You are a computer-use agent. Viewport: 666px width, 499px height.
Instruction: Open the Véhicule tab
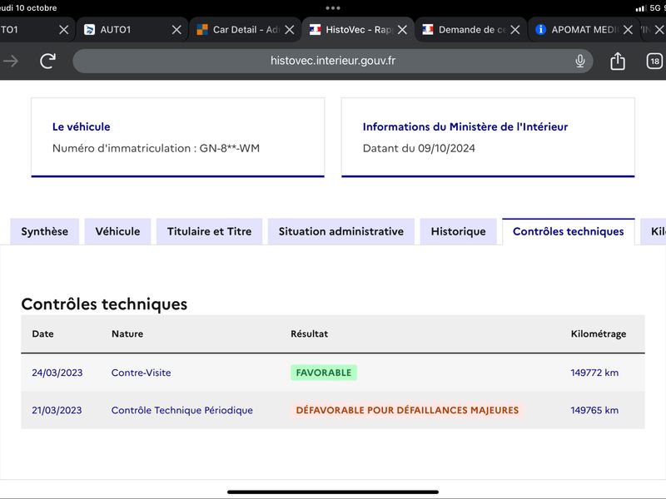[117, 231]
